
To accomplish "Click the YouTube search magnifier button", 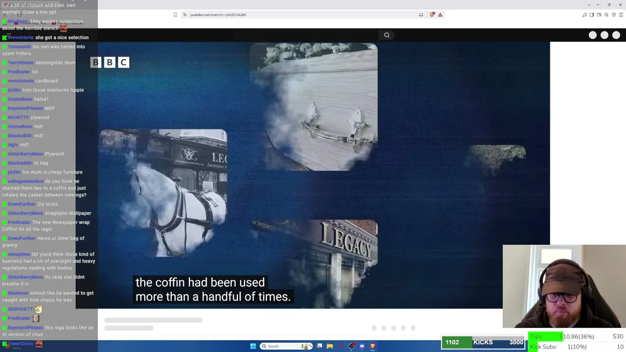I will tap(387, 35).
